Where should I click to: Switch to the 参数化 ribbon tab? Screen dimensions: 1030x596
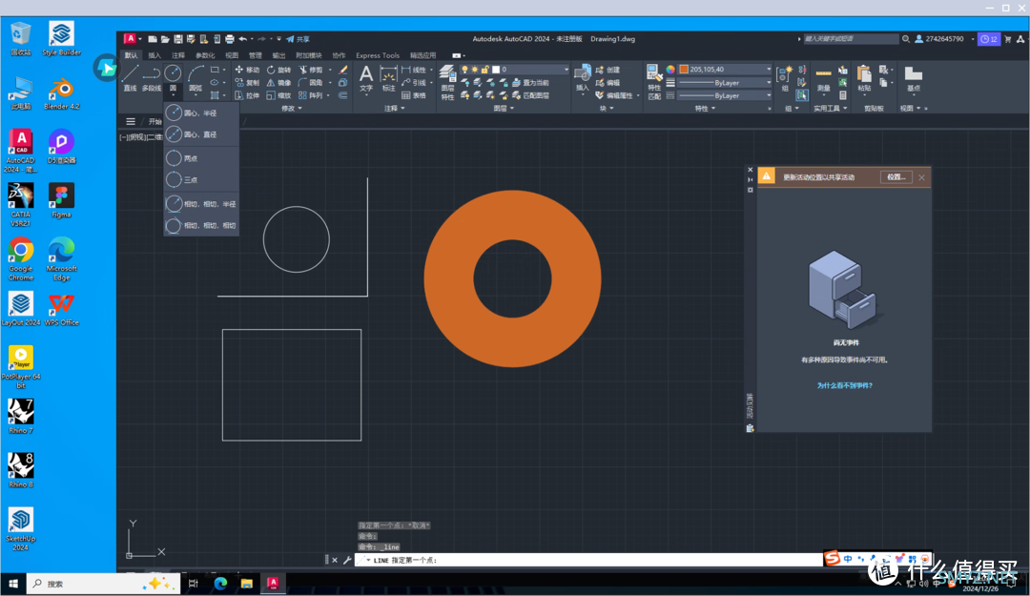[x=205, y=56]
